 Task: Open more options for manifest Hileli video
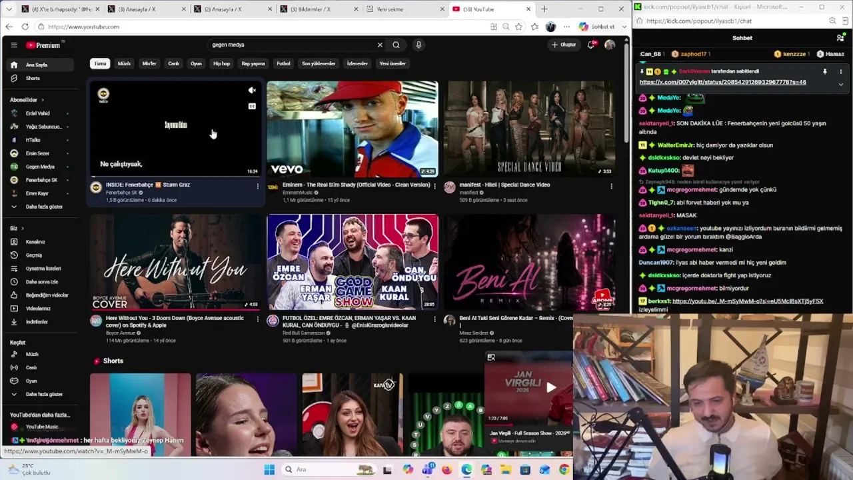611,186
